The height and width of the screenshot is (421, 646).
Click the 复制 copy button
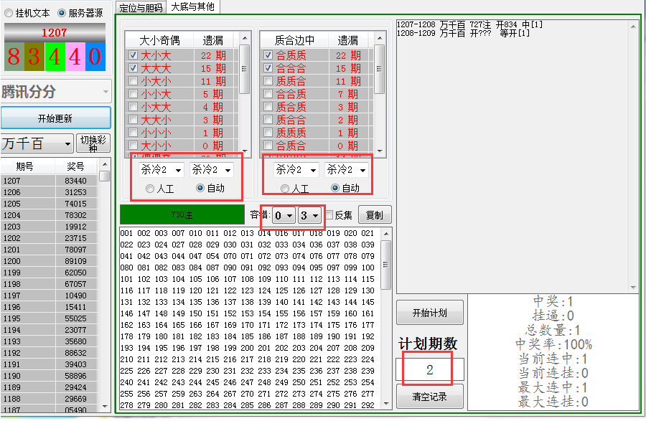(375, 215)
